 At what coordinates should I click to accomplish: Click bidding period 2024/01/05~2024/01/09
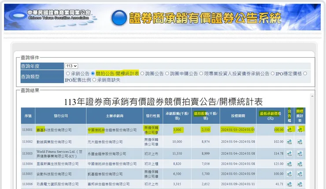coord(238,174)
